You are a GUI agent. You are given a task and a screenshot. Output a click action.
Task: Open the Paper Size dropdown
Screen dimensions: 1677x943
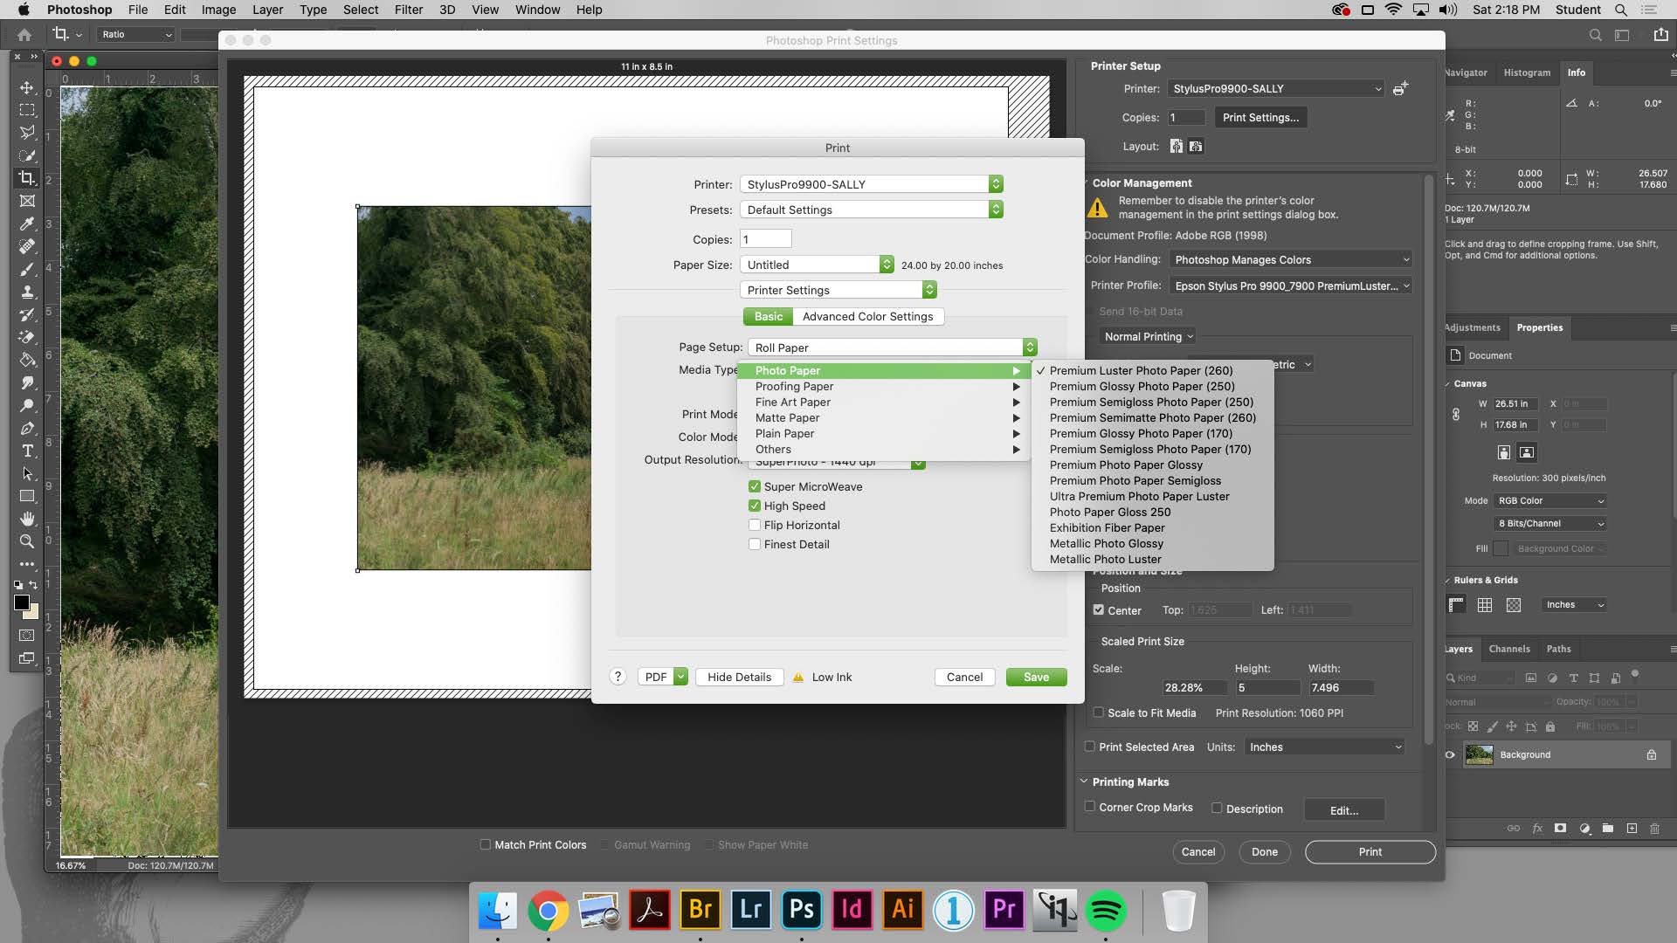817,265
